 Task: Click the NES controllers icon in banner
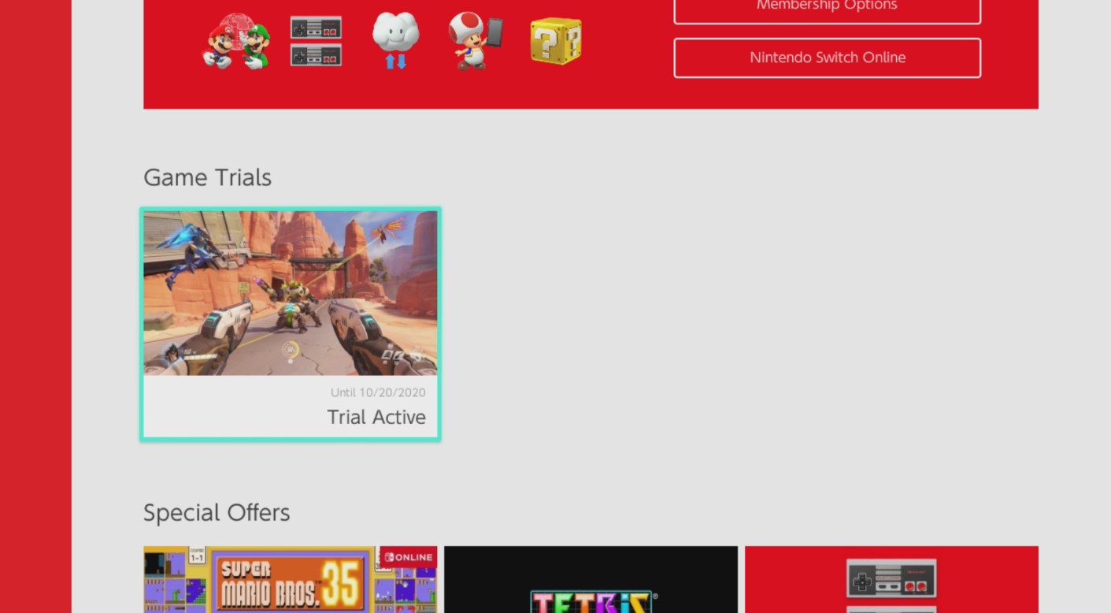tap(316, 41)
